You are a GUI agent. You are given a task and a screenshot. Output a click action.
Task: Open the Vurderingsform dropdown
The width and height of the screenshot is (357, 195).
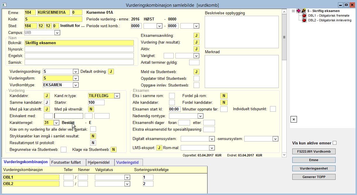76,78
